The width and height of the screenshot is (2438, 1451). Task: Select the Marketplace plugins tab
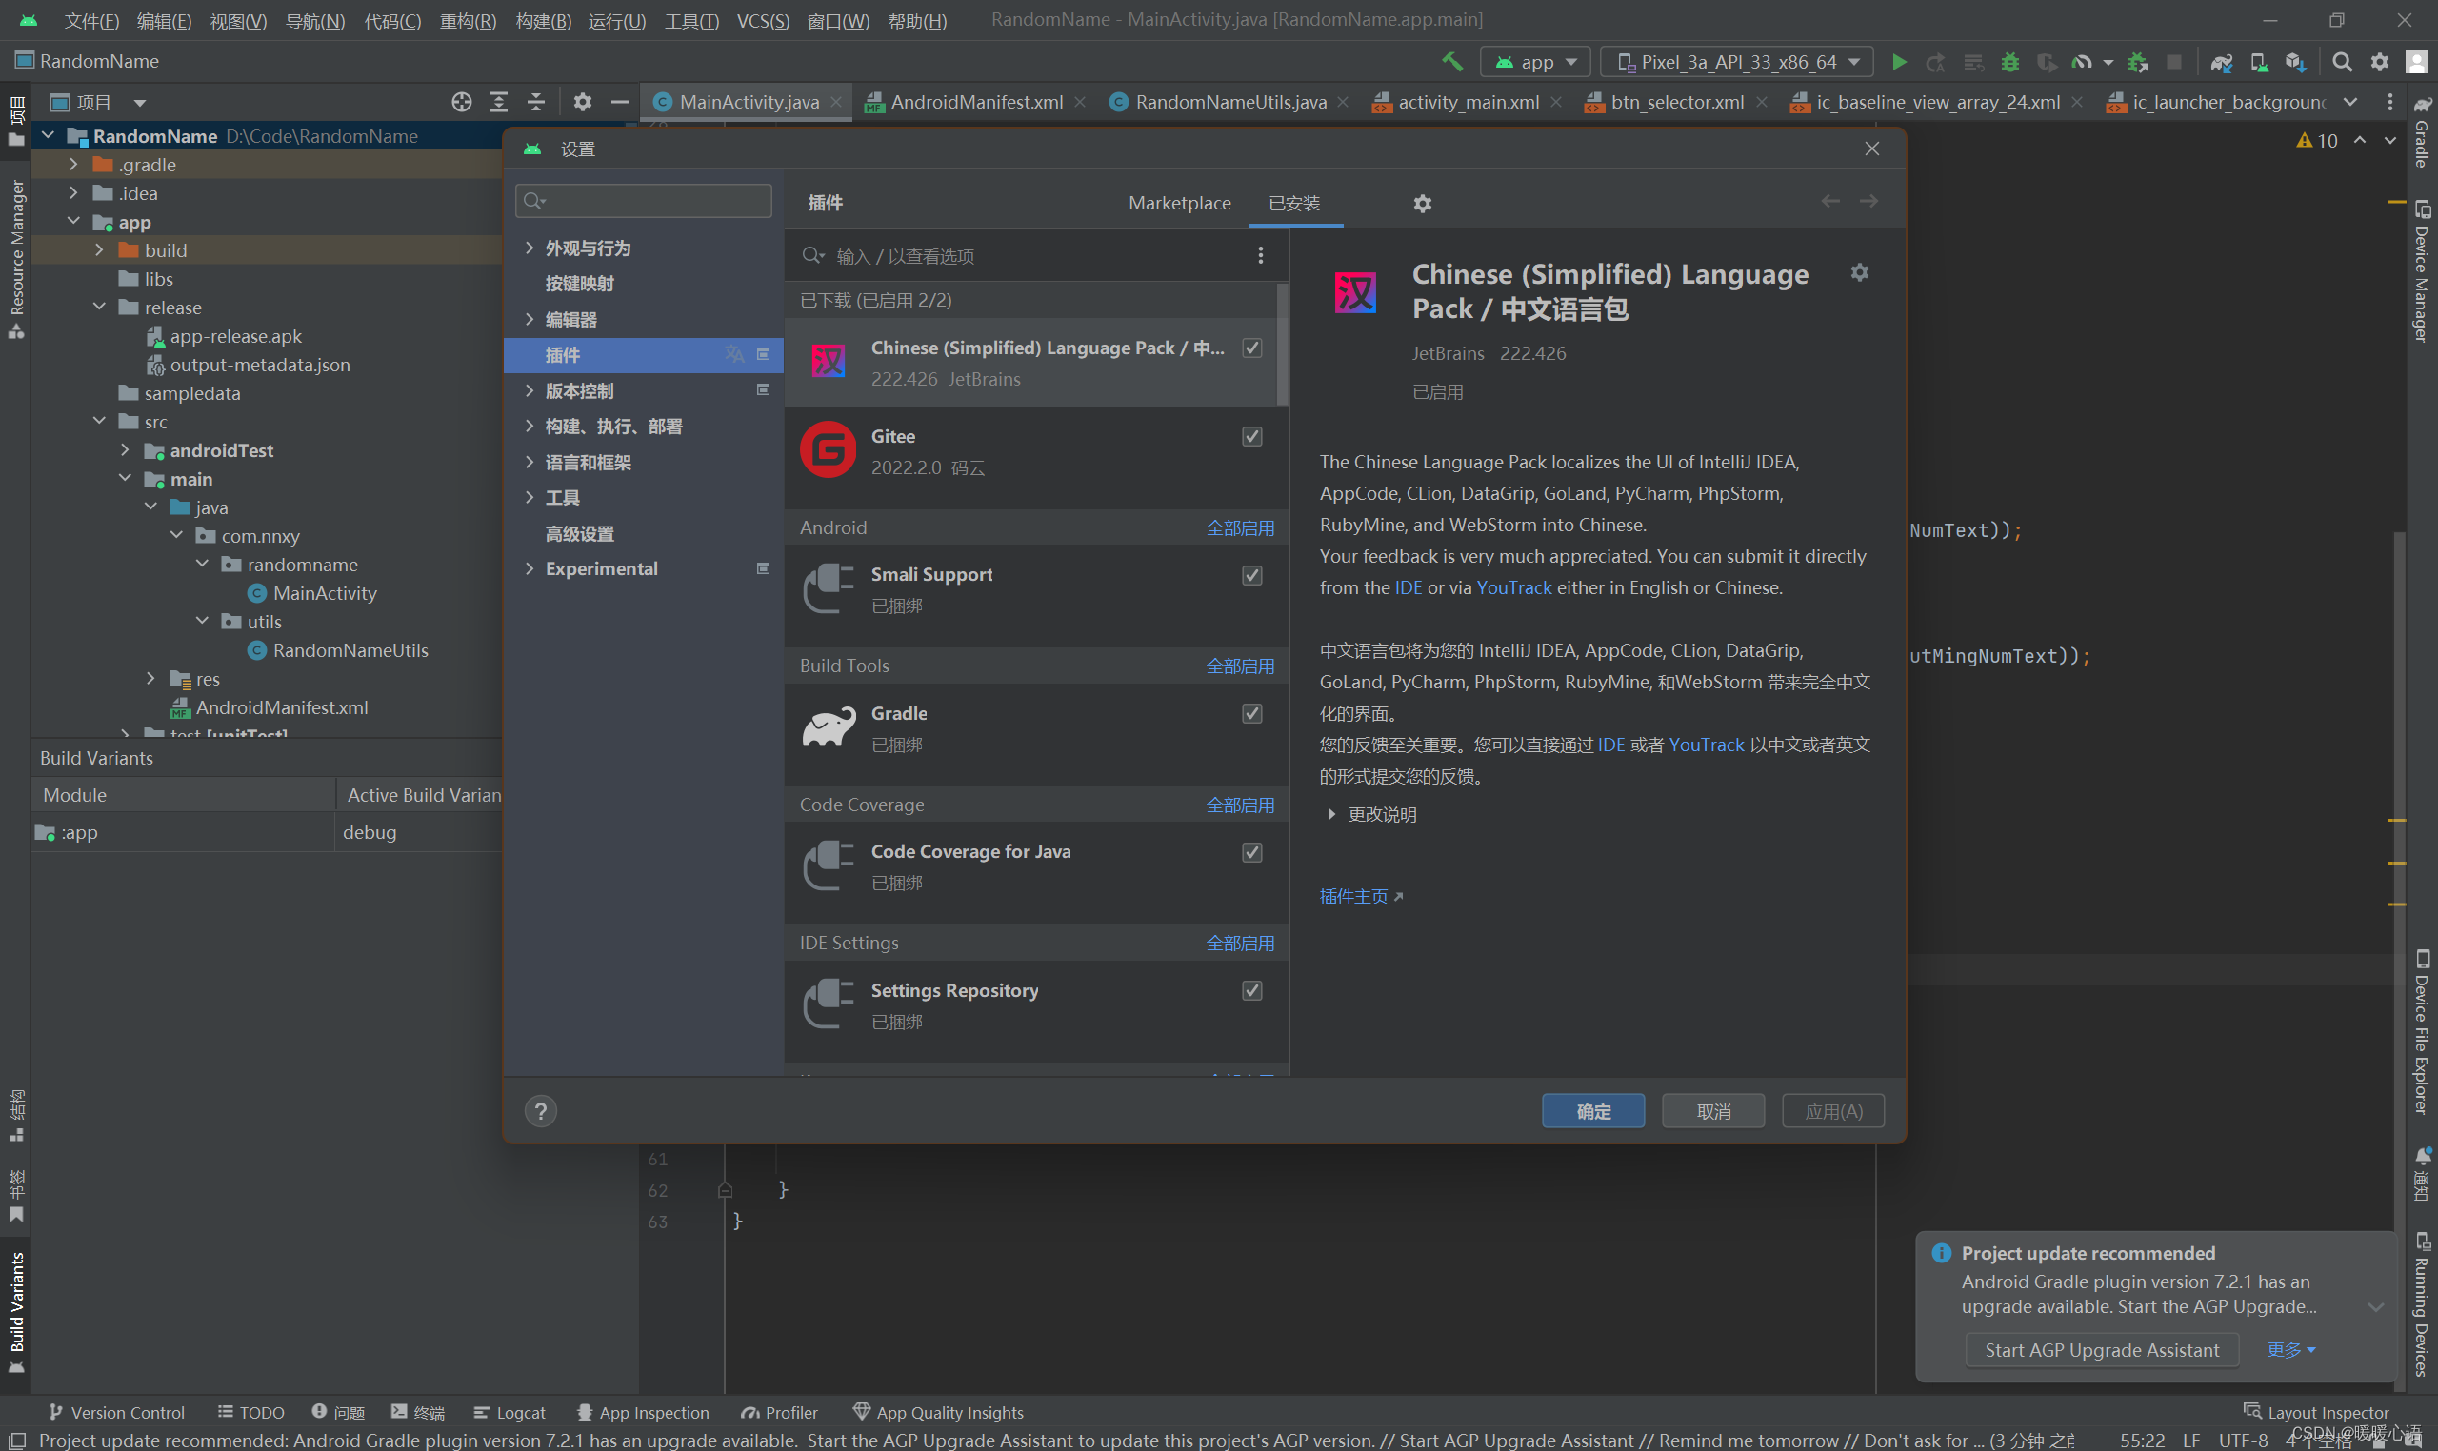coord(1177,202)
